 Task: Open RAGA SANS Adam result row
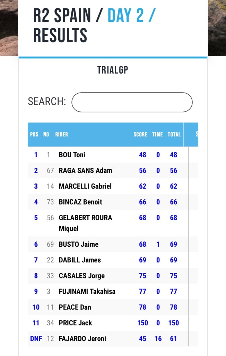[x=85, y=171]
